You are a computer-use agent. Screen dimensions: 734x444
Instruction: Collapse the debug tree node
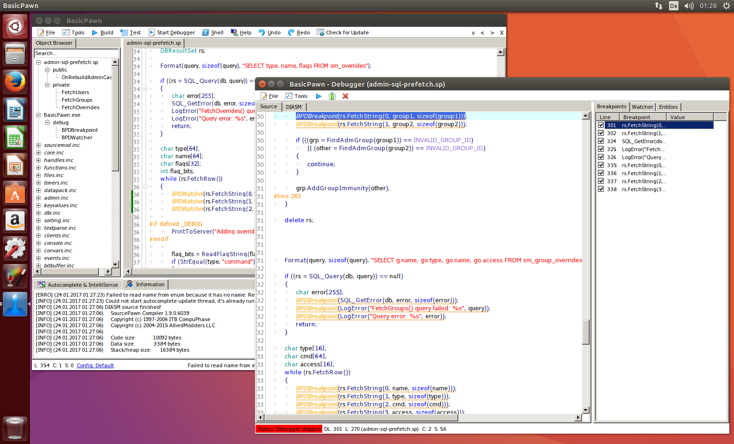coord(48,122)
